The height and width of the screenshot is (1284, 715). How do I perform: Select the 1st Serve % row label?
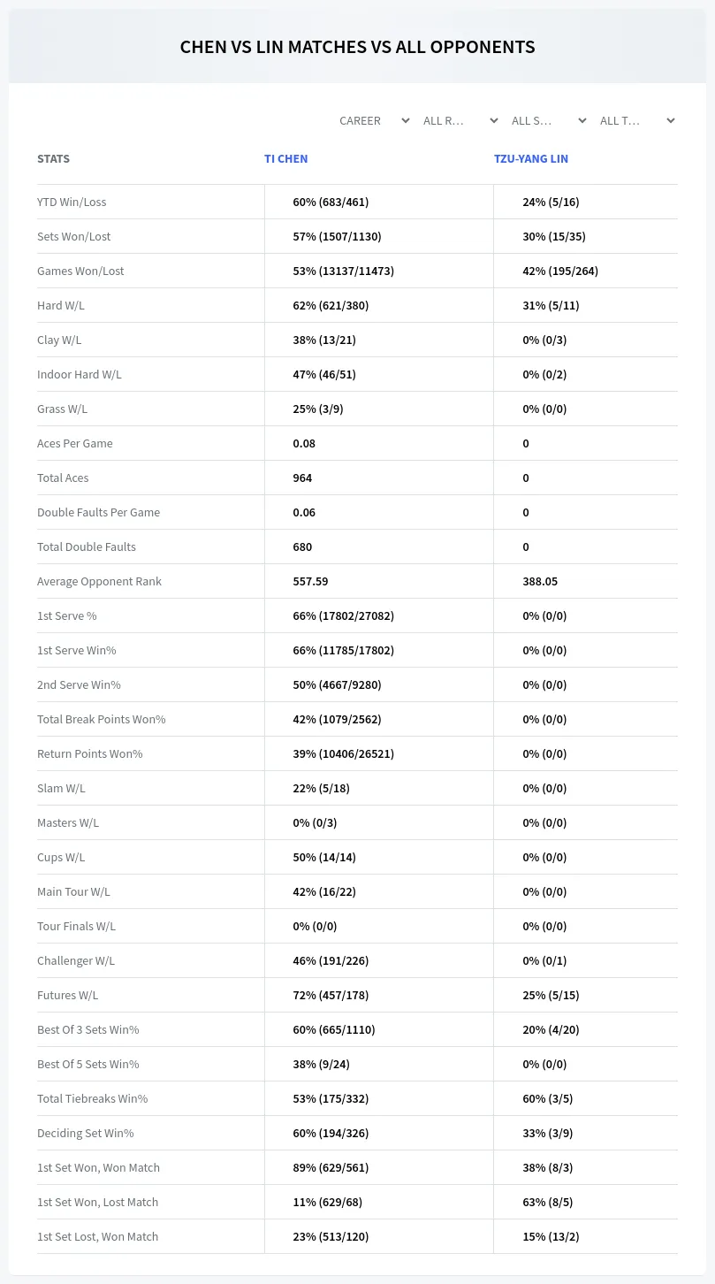[x=67, y=615]
